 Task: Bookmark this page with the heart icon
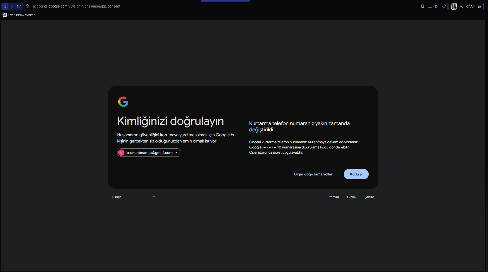(x=444, y=6)
